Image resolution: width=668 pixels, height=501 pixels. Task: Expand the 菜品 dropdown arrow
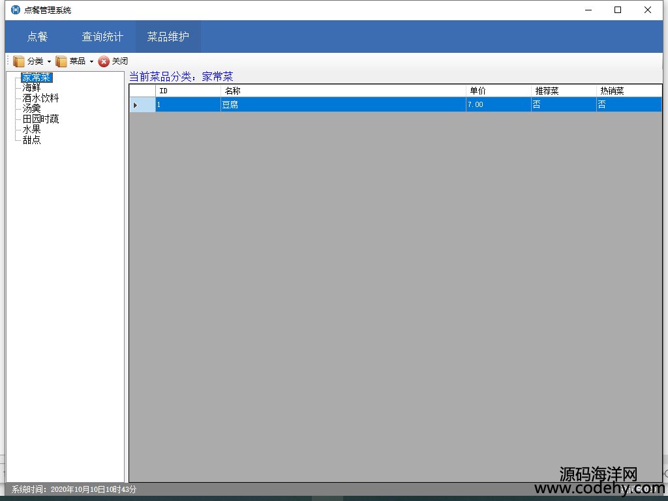[x=91, y=61]
